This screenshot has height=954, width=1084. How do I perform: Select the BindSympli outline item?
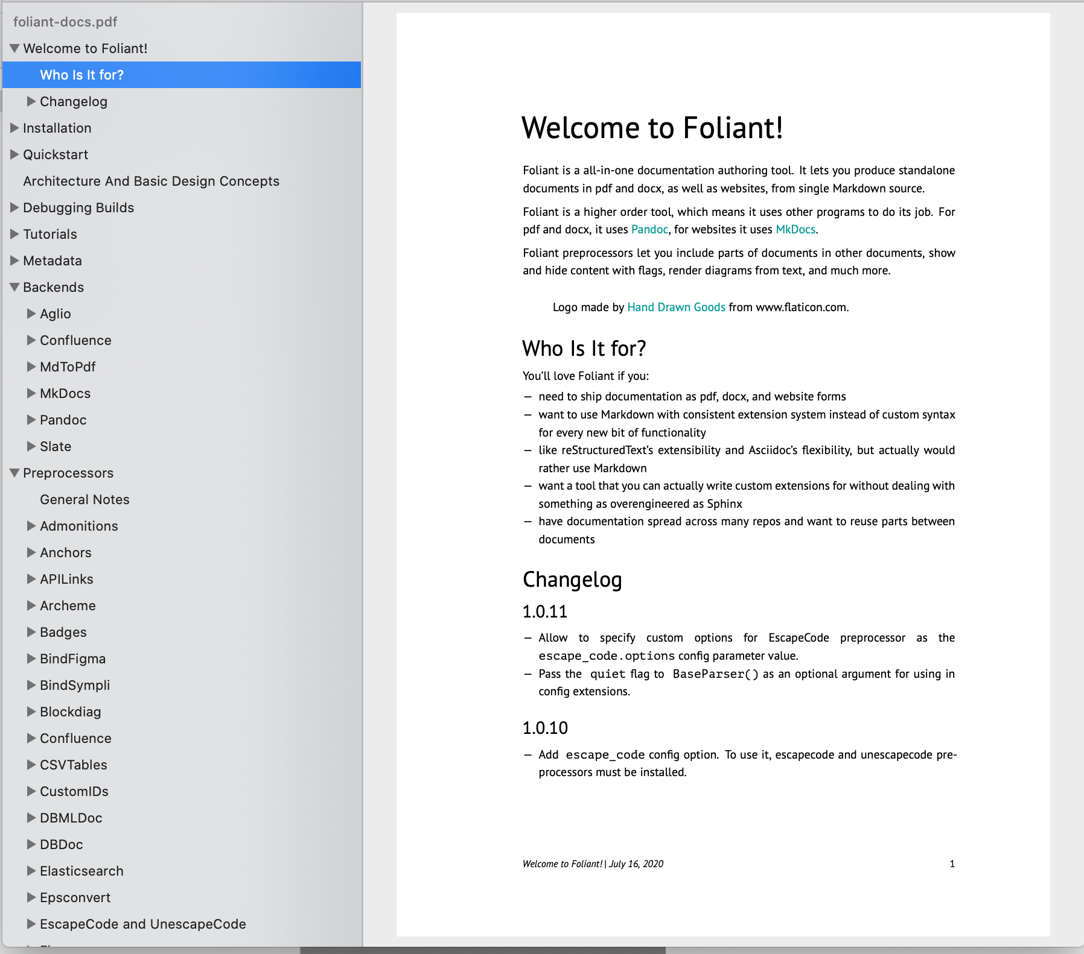75,685
